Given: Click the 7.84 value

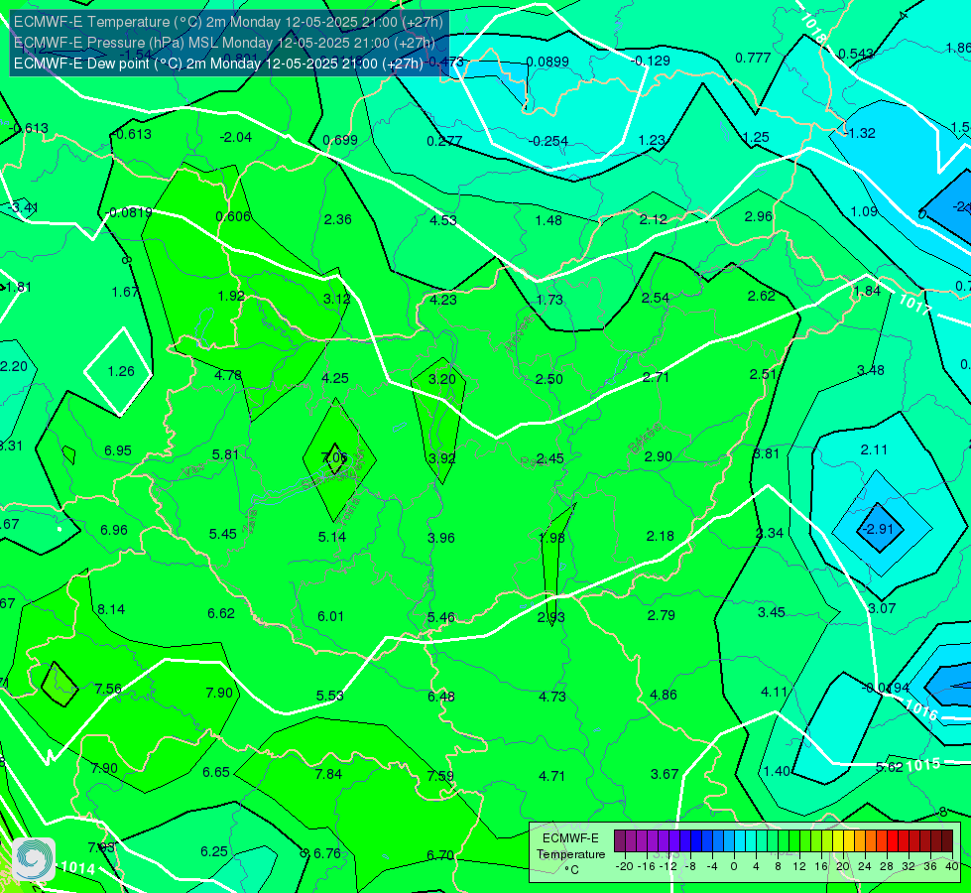Looking at the screenshot, I should (x=328, y=774).
